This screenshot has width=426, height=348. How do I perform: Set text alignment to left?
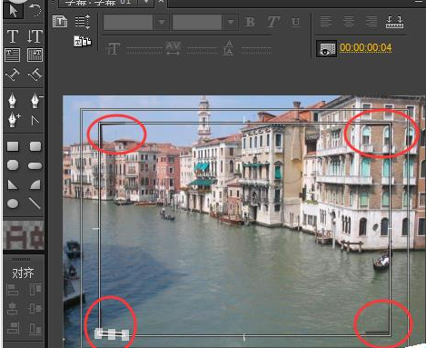pos(326,22)
